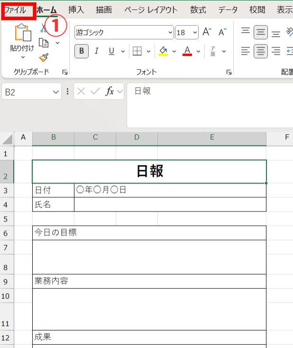Click the copy icon

pyautogui.click(x=44, y=43)
